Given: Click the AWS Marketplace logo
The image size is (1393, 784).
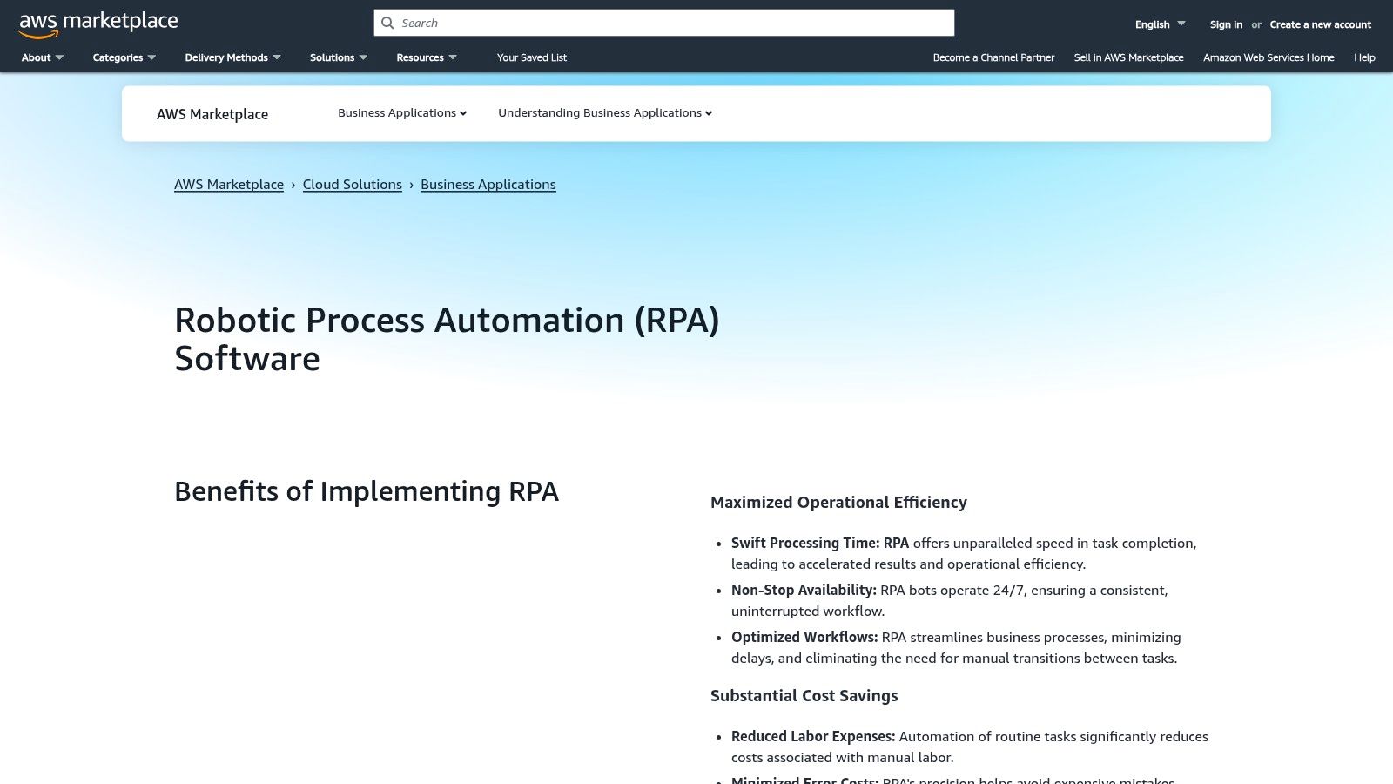Looking at the screenshot, I should [98, 24].
